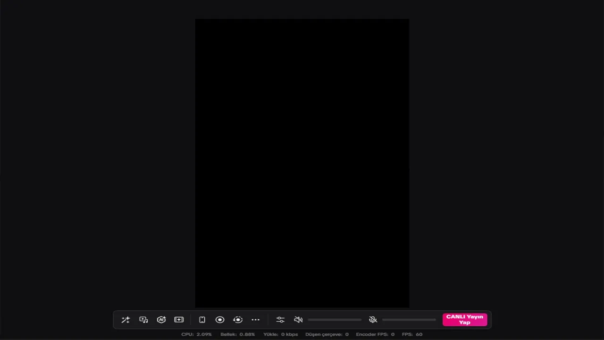
Task: Toggle the muted microphone icon
Action: coord(373,320)
